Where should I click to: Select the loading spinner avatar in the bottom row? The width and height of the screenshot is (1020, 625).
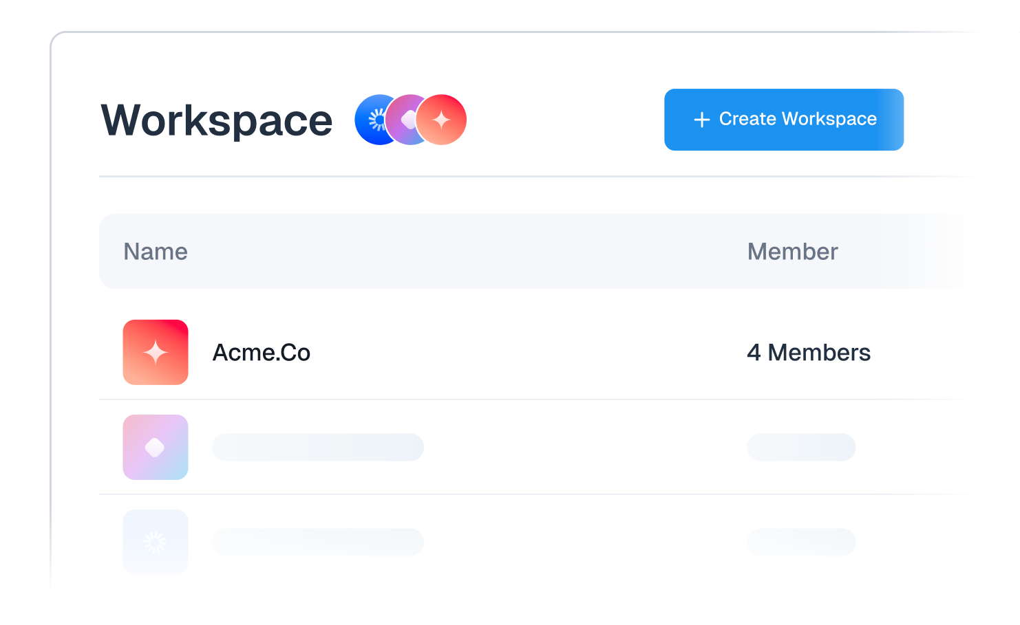pos(156,542)
